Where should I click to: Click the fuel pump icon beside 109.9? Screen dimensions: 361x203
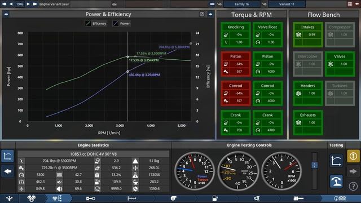click(98, 182)
